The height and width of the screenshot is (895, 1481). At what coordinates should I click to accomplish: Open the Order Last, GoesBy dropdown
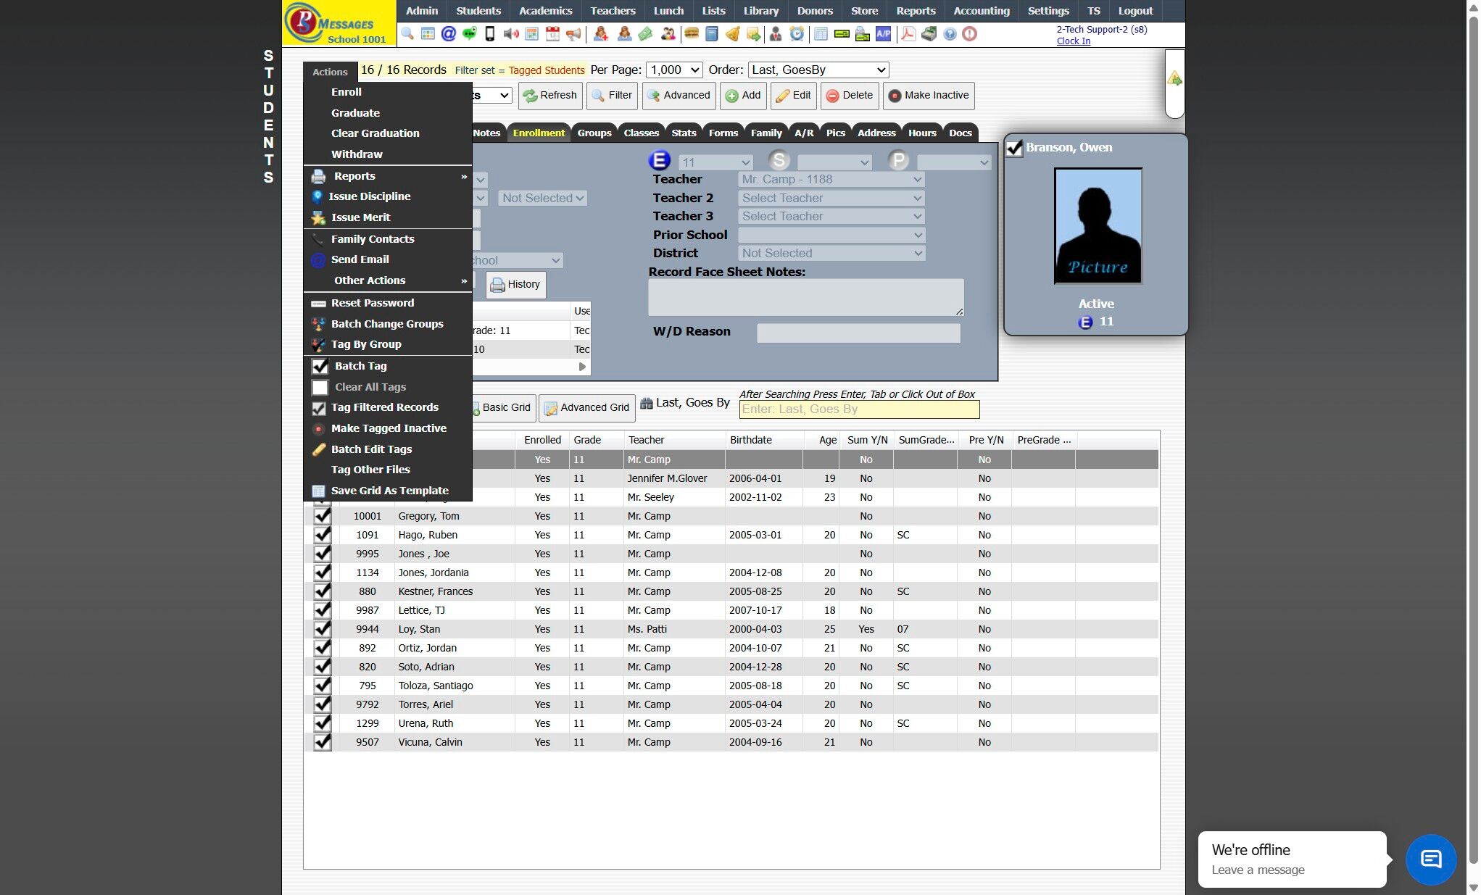click(x=818, y=70)
